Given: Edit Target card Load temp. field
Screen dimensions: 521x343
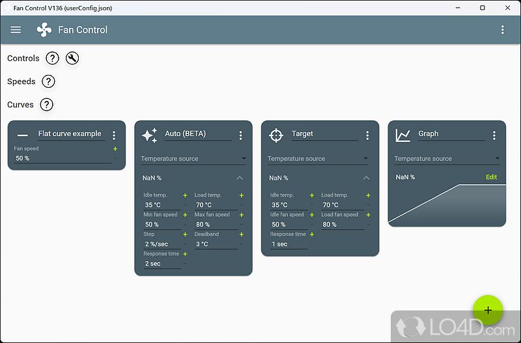Looking at the screenshot, I should (x=343, y=205).
